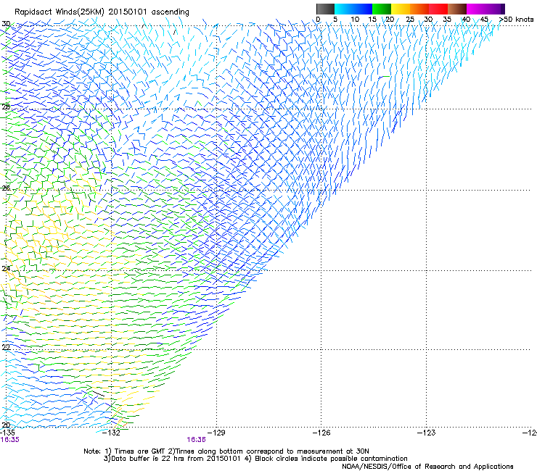Click the yellow 20-25 knots color band
The image size is (537, 471).
pos(401,9)
